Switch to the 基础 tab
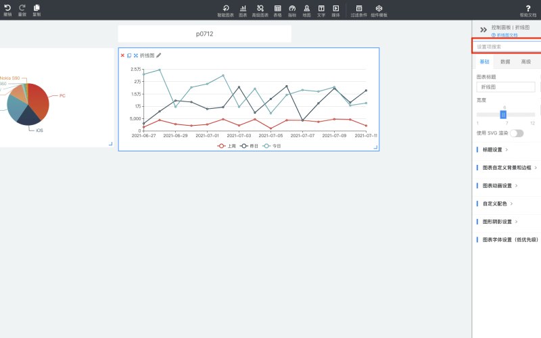This screenshot has width=541, height=338. coord(484,62)
